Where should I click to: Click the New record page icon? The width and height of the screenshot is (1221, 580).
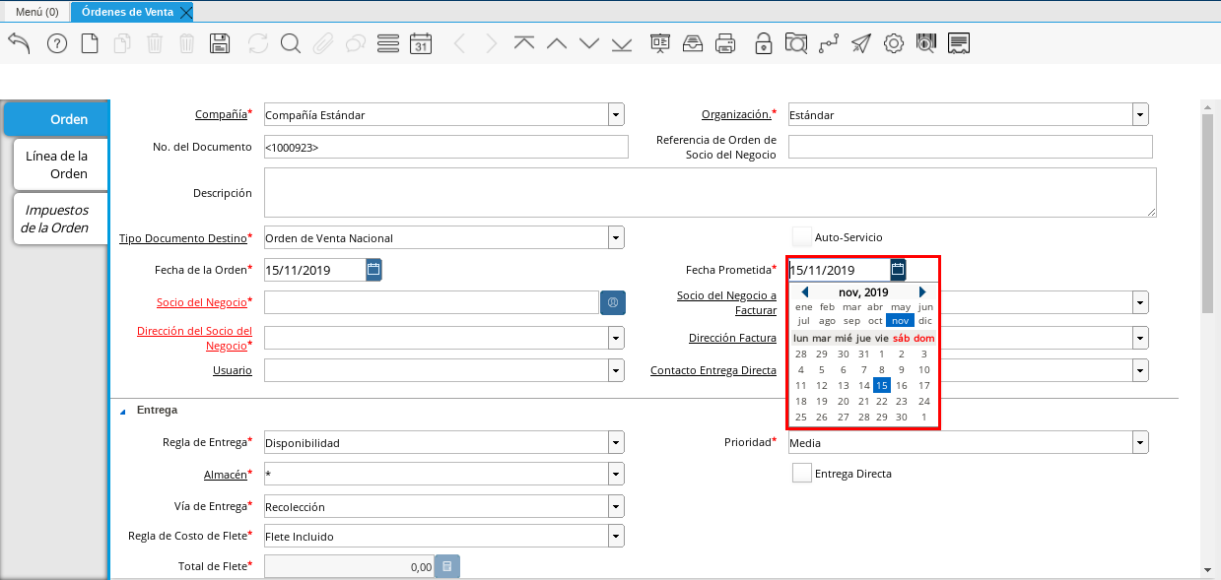coord(90,43)
